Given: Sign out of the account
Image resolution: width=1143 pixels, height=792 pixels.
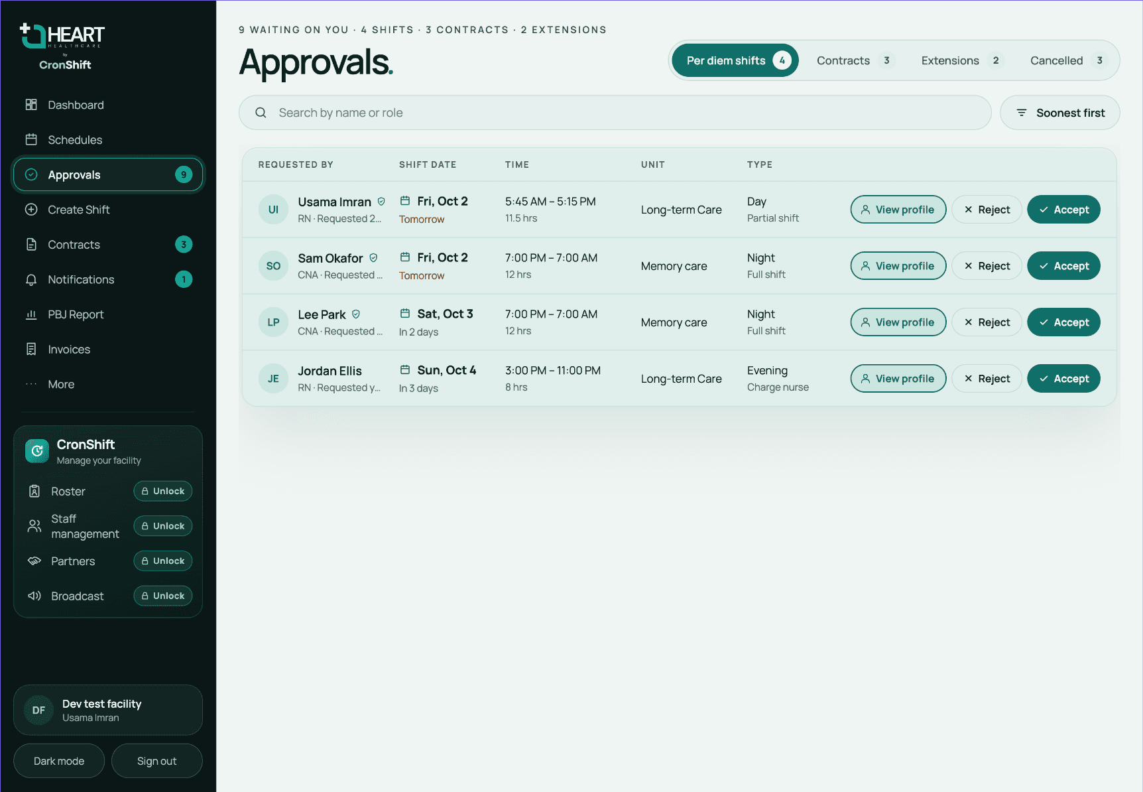Looking at the screenshot, I should click(157, 761).
